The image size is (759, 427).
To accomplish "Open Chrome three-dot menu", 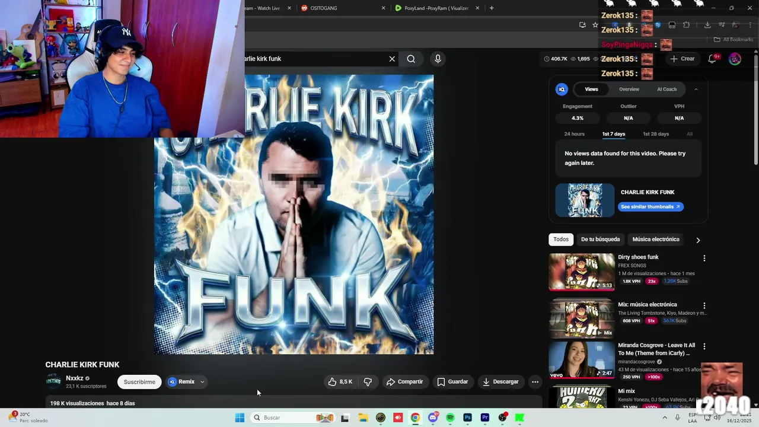I will (751, 25).
